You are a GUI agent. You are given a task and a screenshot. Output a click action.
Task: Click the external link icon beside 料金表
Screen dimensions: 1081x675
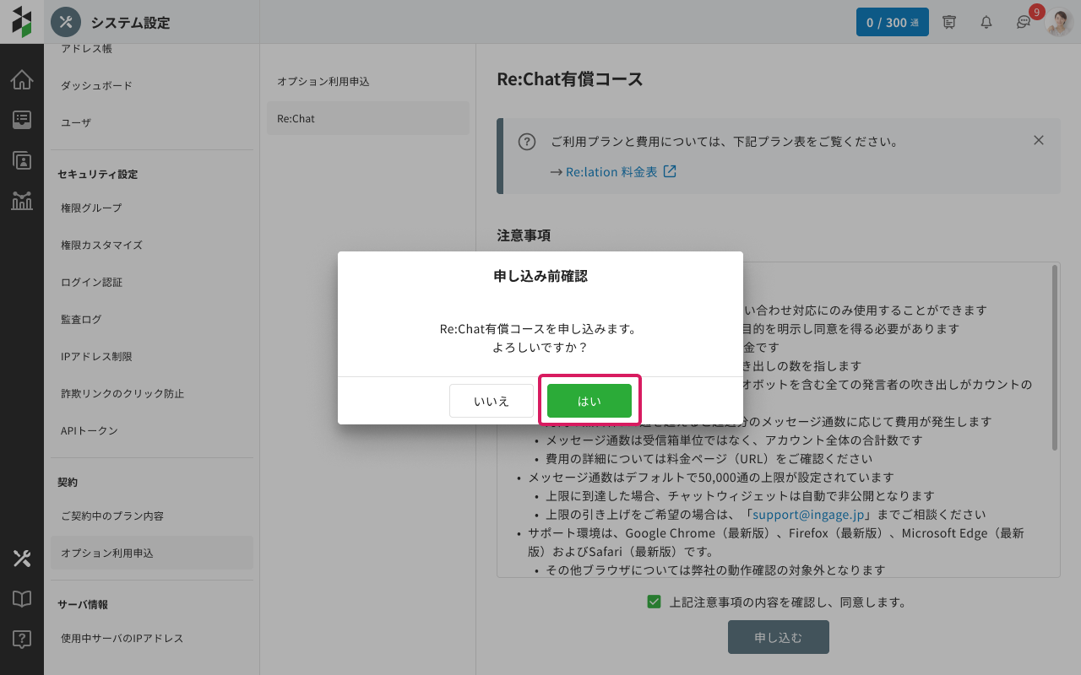click(x=670, y=171)
